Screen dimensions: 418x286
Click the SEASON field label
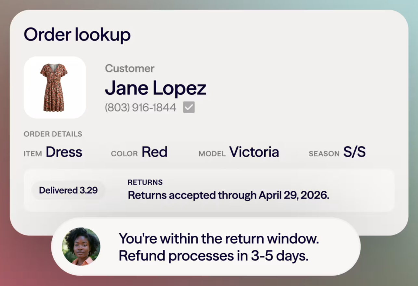tap(324, 154)
